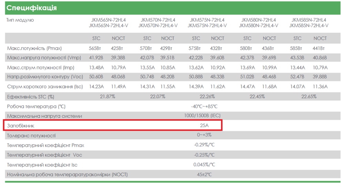Click the 22.65% efficiency value
The width and height of the screenshot is (344, 187).
pos(309,97)
